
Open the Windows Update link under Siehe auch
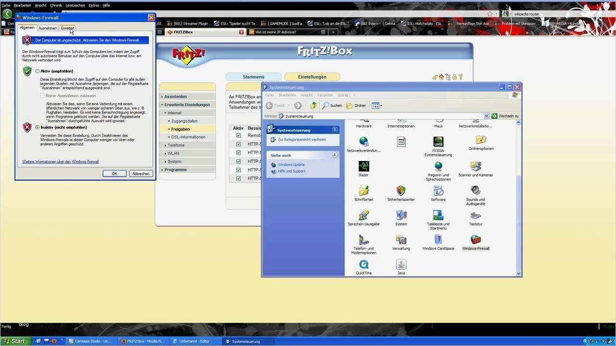coord(291,164)
